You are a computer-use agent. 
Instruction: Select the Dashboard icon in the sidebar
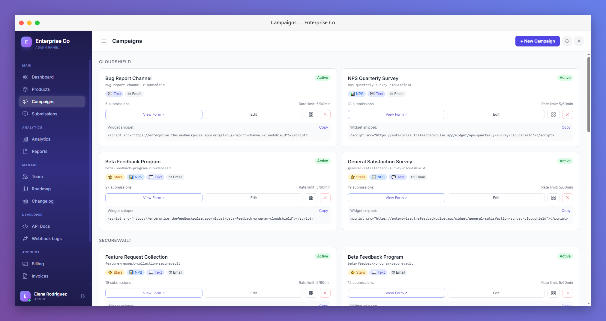pyautogui.click(x=25, y=77)
